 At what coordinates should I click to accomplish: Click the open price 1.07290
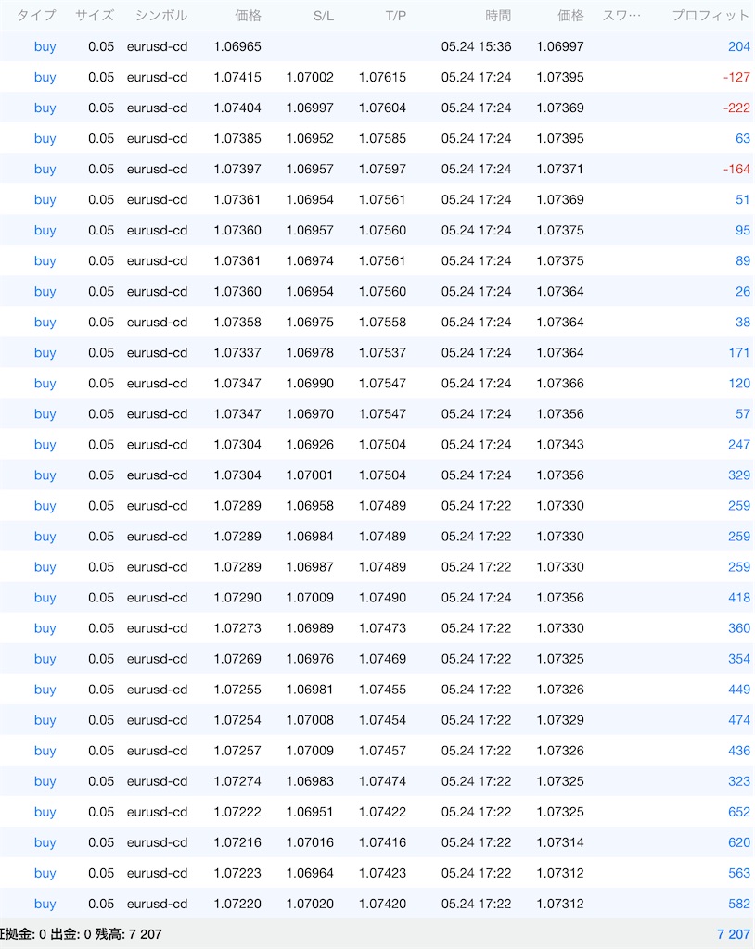tap(237, 598)
